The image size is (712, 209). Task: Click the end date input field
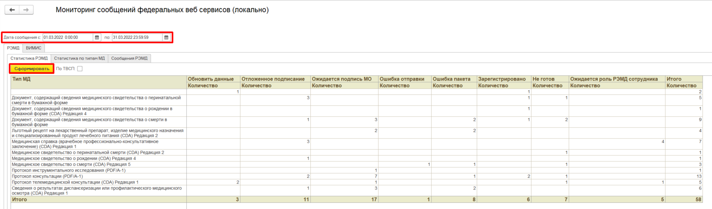click(x=137, y=38)
